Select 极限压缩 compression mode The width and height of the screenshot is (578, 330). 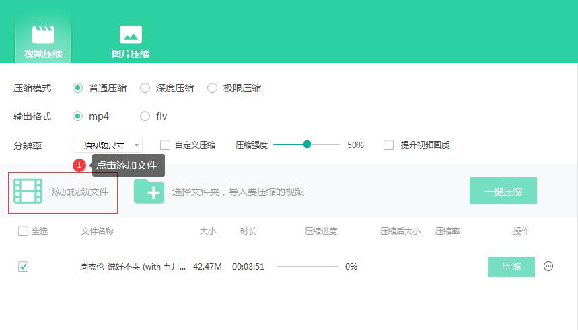pos(212,88)
